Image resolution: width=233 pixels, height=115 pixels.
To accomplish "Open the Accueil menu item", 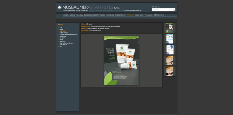I will 66,15.
